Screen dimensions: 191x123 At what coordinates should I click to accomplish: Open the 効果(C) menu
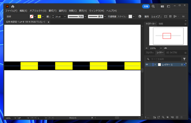tap(73, 11)
